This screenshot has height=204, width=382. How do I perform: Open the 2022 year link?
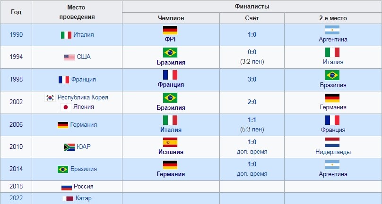(16, 198)
